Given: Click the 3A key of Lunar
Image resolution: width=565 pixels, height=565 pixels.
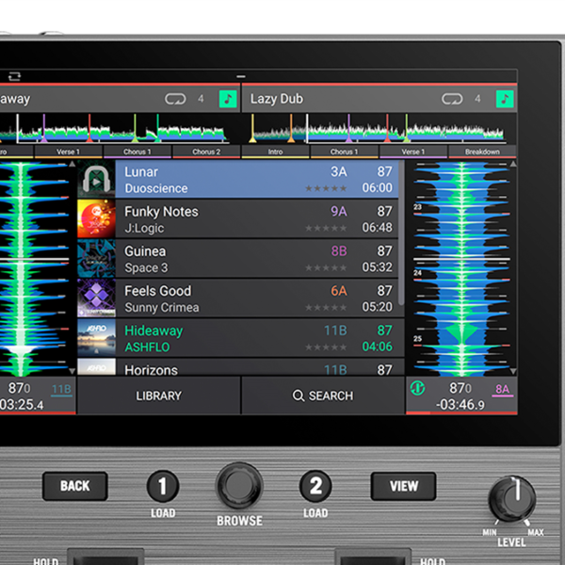Looking at the screenshot, I should point(339,172).
